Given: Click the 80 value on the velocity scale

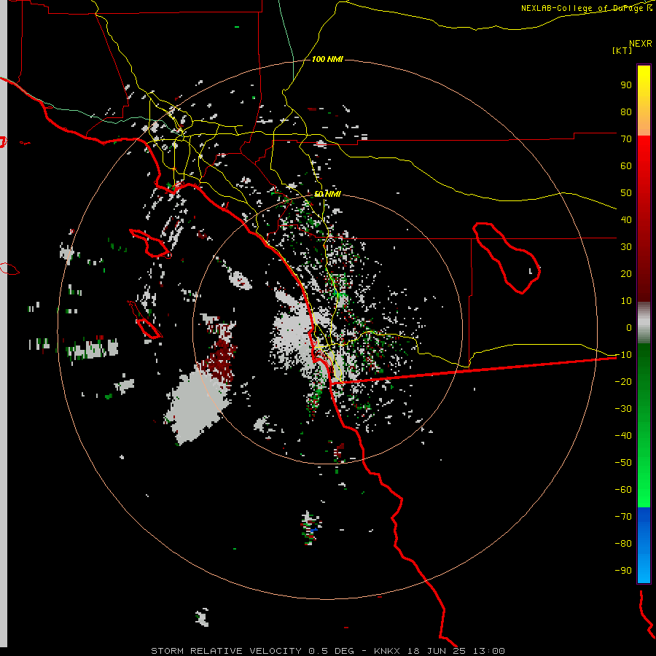Looking at the screenshot, I should coord(626,112).
